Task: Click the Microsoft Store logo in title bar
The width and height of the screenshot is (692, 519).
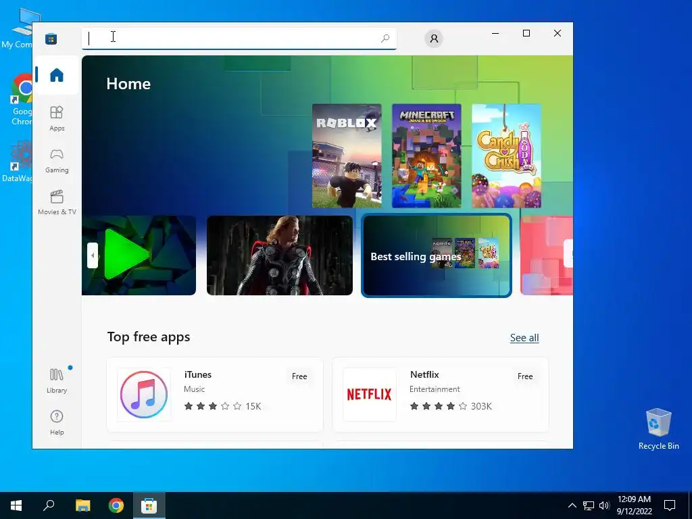Action: click(51, 39)
